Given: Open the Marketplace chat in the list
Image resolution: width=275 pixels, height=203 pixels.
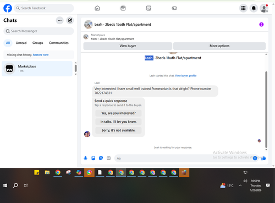Looking at the screenshot, I should (x=37, y=69).
